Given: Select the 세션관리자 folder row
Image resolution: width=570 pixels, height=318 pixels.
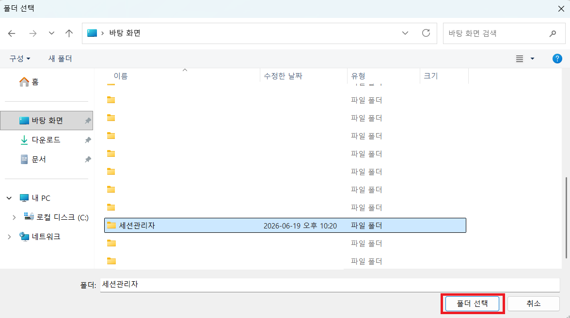Looking at the screenshot, I should (x=285, y=226).
